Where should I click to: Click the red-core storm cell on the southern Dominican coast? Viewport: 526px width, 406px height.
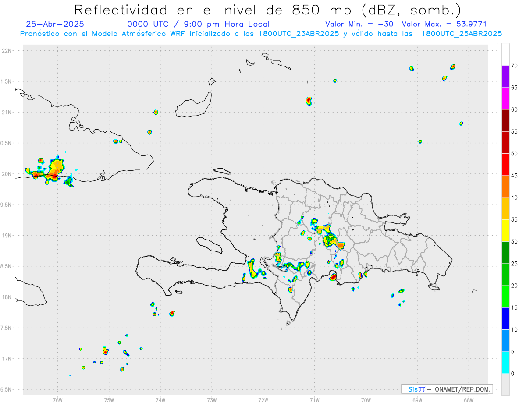point(333,276)
